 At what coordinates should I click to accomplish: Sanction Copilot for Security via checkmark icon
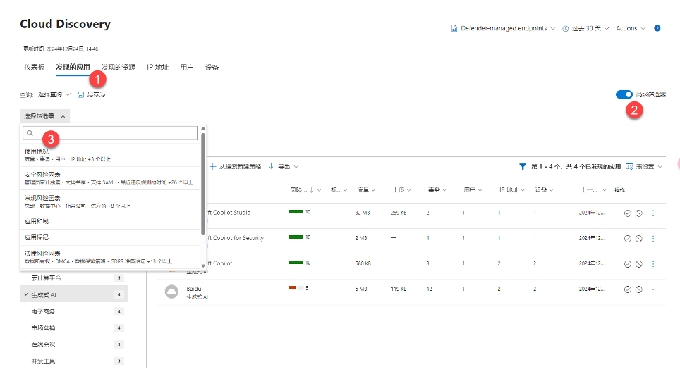pyautogui.click(x=627, y=239)
